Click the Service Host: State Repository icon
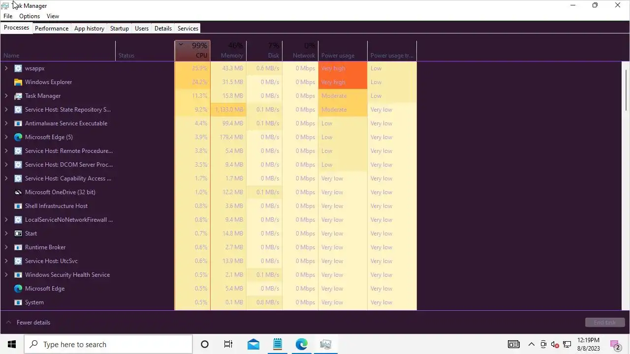Screen dimensions: 630x354 click(x=18, y=110)
